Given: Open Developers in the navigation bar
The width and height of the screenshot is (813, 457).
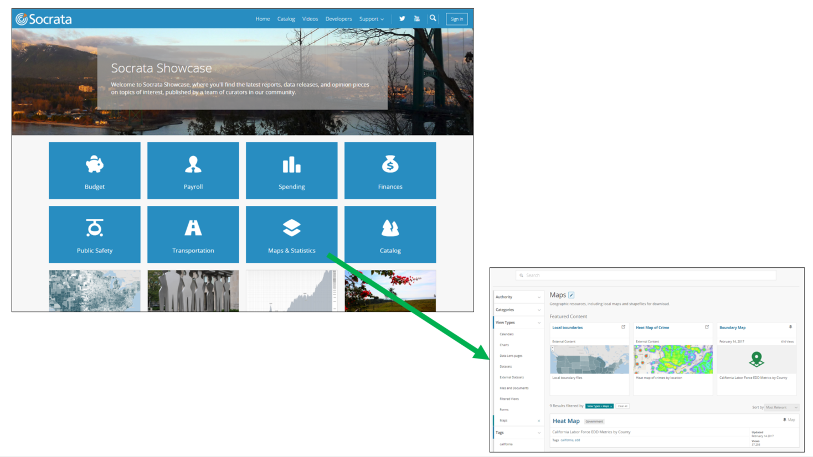Looking at the screenshot, I should pyautogui.click(x=338, y=19).
